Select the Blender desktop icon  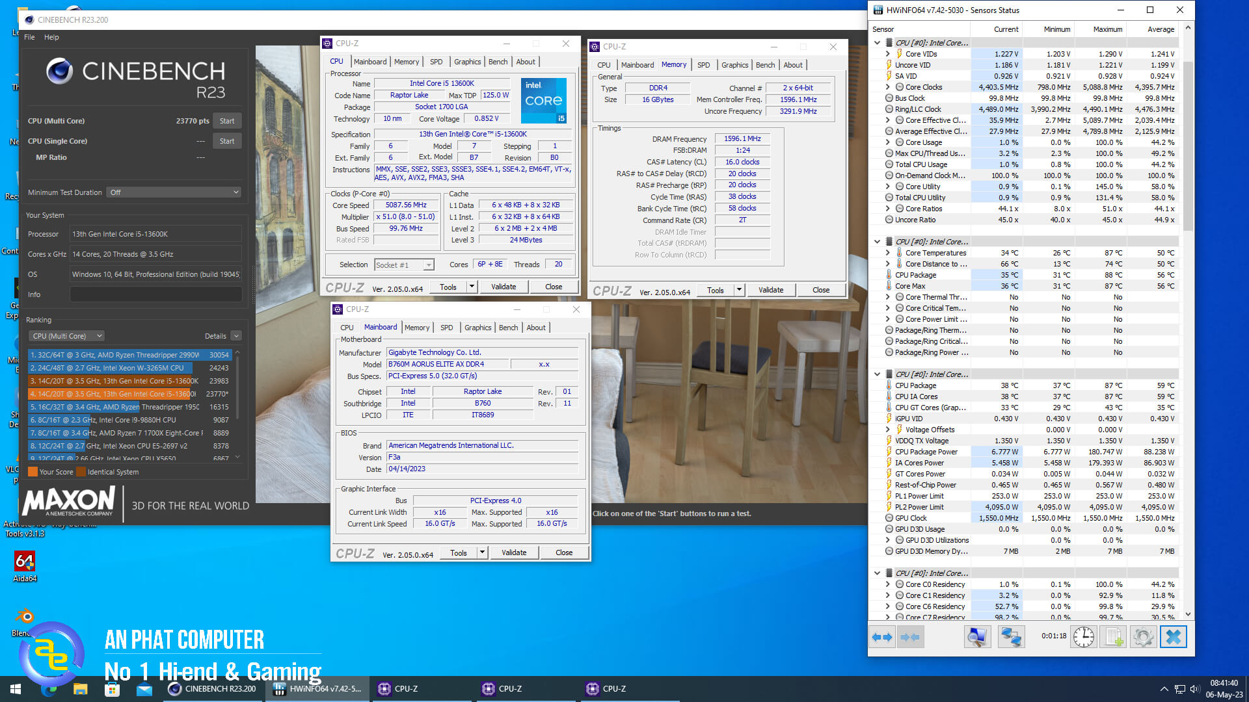pyautogui.click(x=24, y=622)
